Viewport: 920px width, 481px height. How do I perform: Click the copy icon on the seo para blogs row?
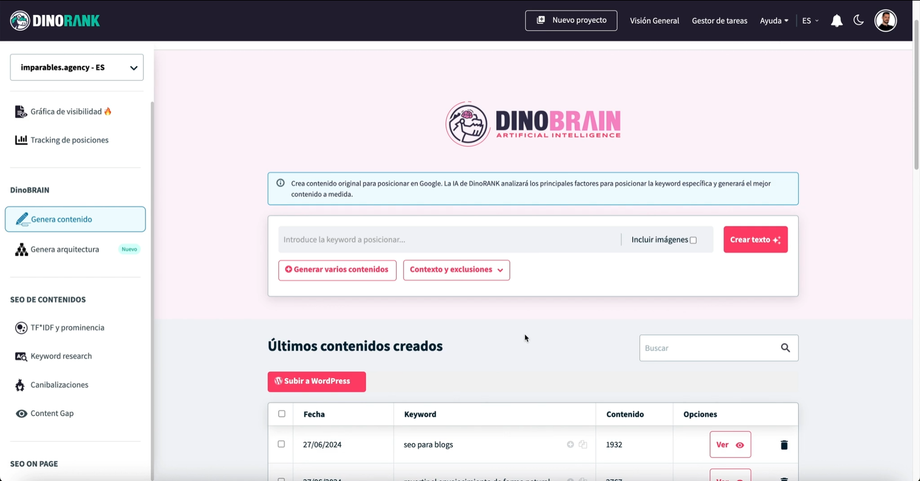coord(583,445)
